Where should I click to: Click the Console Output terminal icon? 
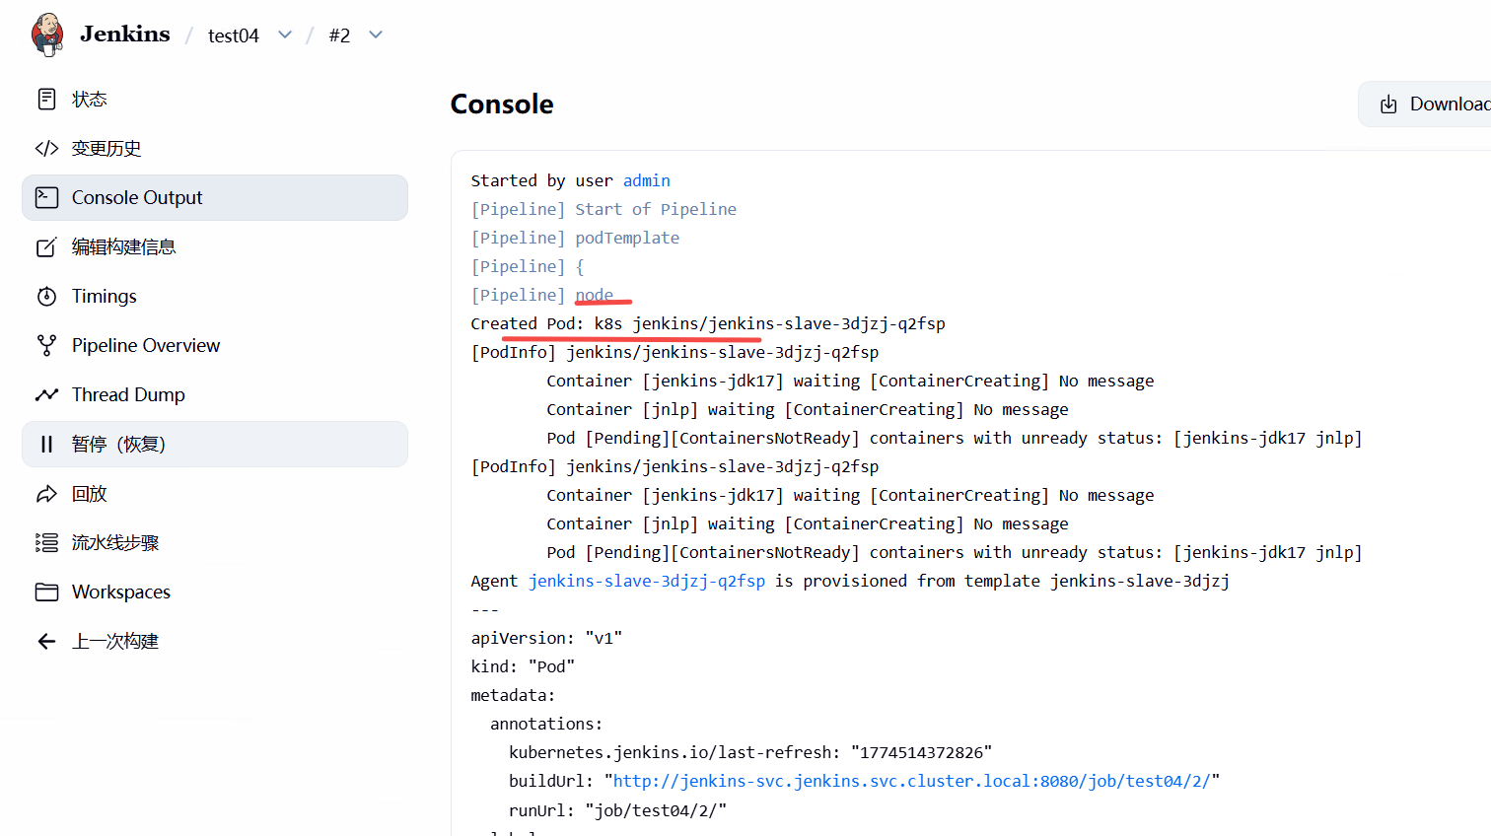click(x=46, y=197)
